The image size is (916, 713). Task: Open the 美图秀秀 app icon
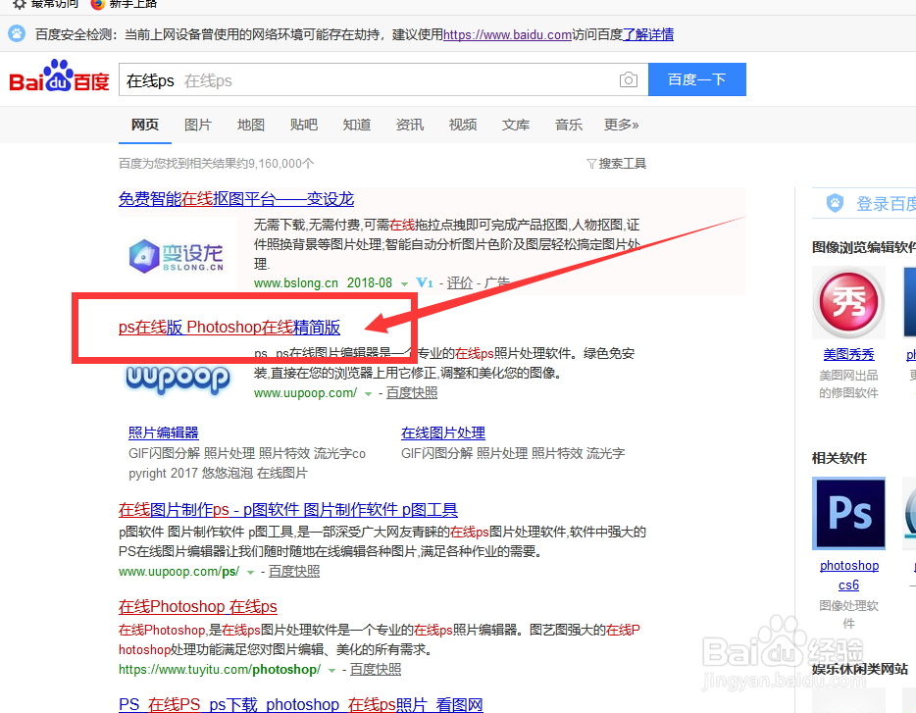(848, 302)
